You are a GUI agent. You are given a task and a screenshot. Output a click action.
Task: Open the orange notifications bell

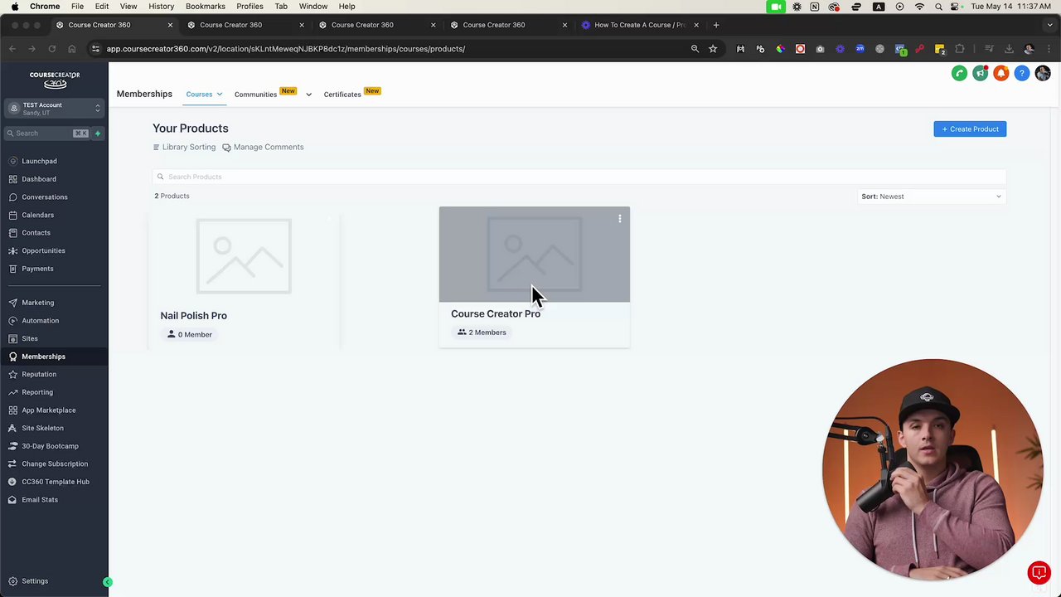click(x=1000, y=74)
